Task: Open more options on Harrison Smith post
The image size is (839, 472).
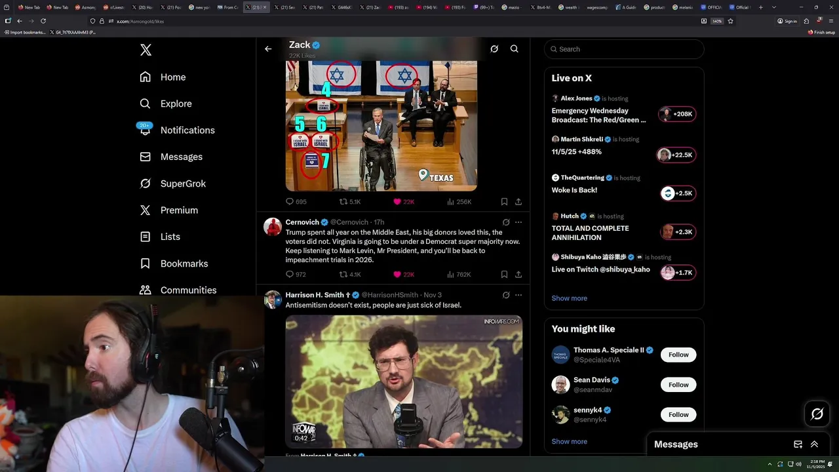Action: (518, 295)
